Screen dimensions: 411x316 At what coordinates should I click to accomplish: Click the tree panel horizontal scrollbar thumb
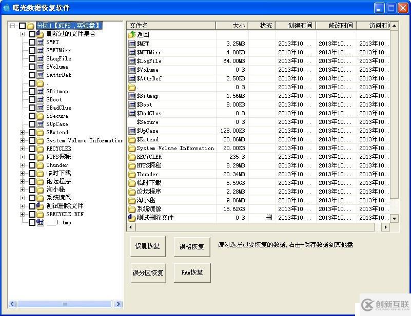click(x=65, y=304)
